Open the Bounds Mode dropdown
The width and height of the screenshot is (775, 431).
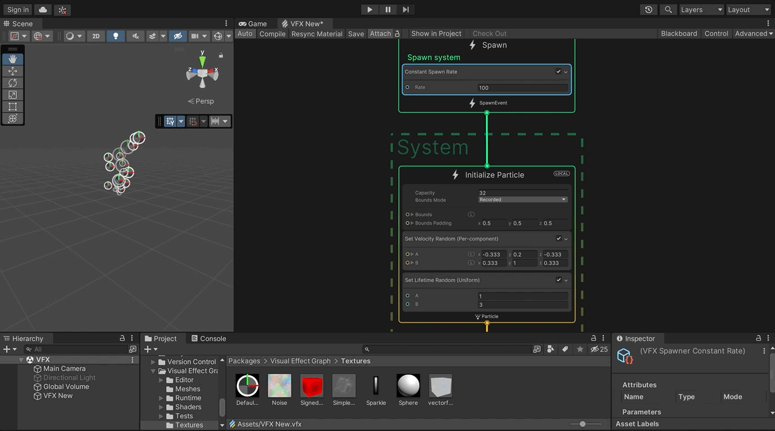(x=523, y=200)
